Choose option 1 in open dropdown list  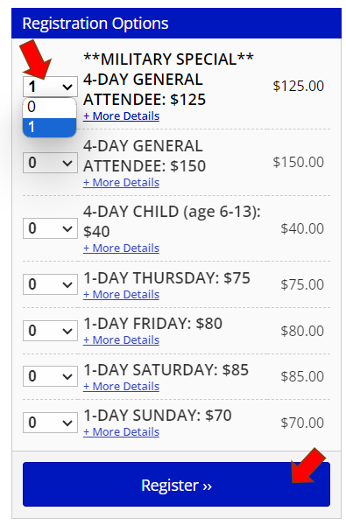[x=50, y=127]
